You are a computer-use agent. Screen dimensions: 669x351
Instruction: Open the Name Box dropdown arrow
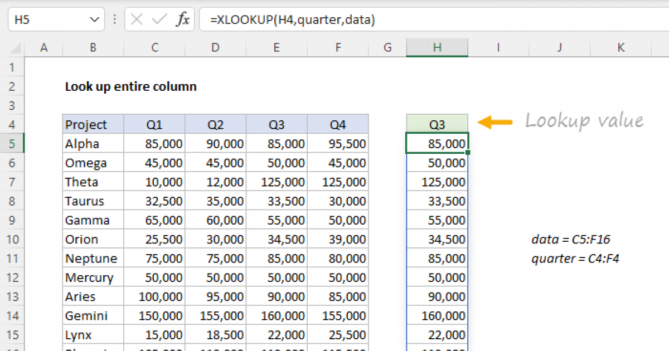93,21
